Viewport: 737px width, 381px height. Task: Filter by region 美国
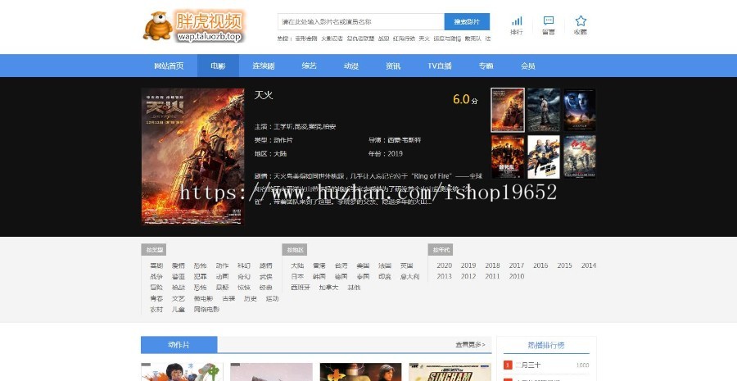(363, 265)
